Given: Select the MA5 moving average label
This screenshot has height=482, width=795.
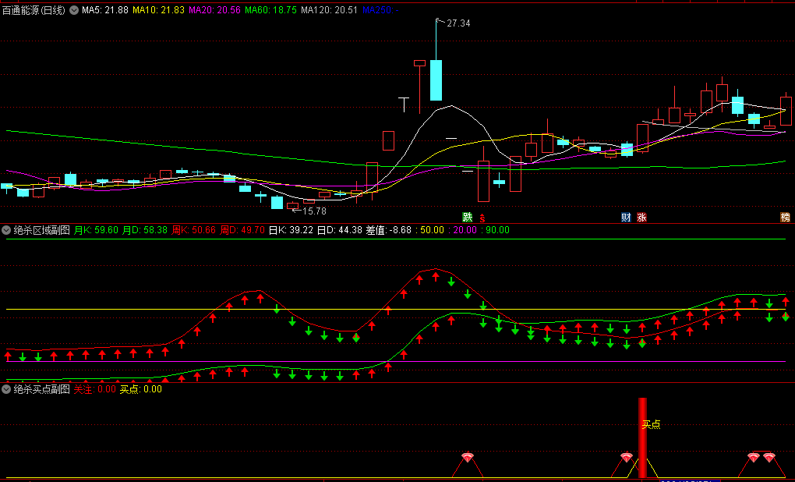Looking at the screenshot, I should click(104, 11).
